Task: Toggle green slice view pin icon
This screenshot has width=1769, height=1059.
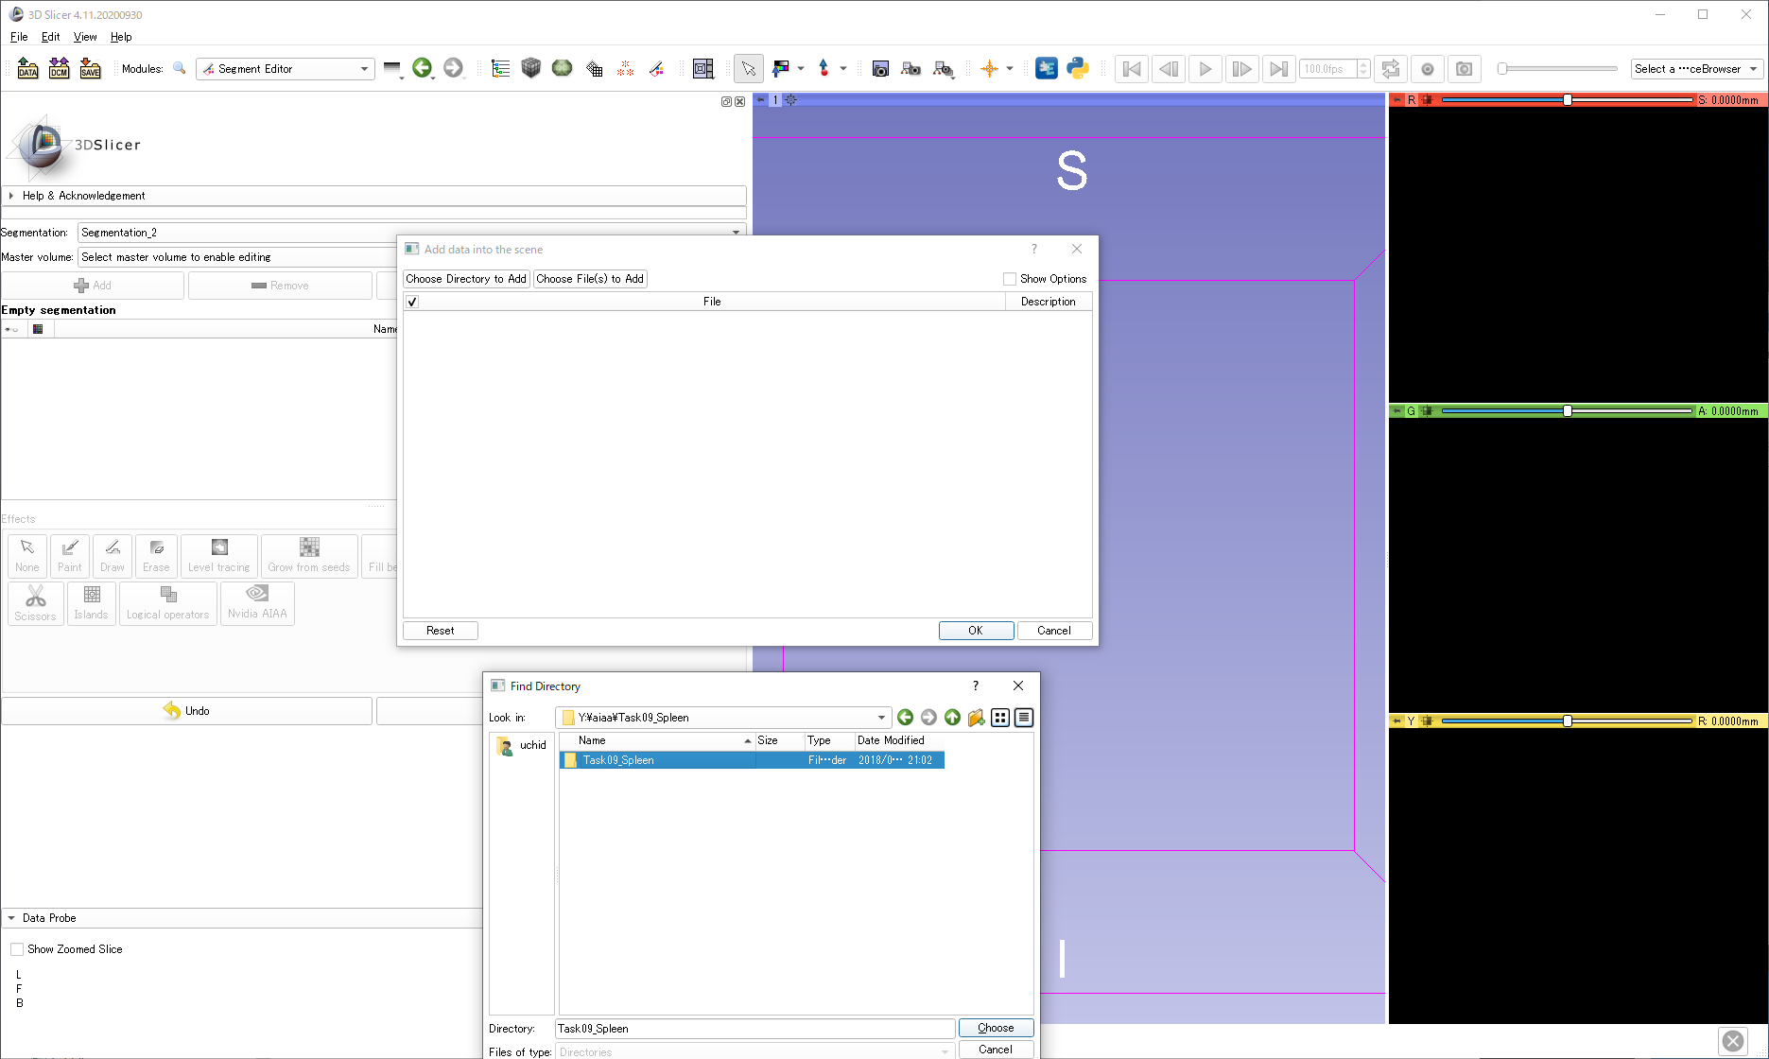Action: click(x=1396, y=410)
